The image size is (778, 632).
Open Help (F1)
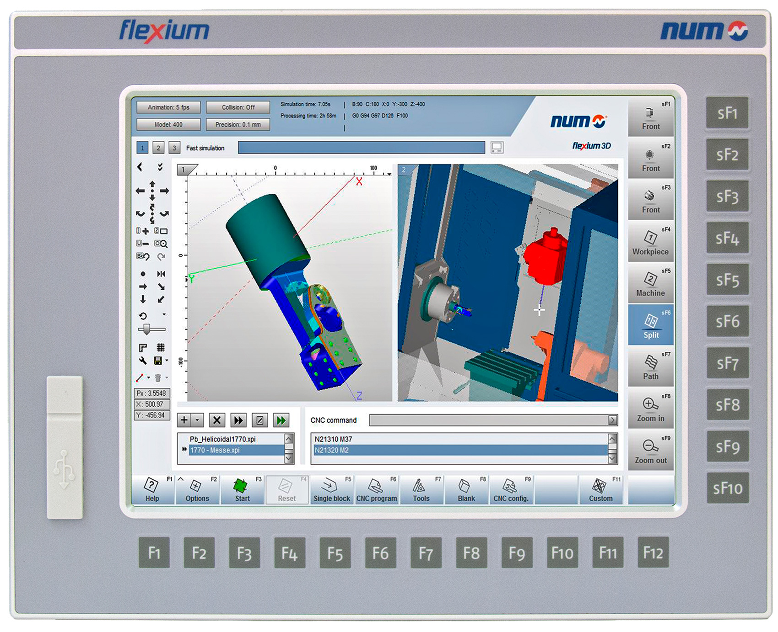(x=152, y=490)
